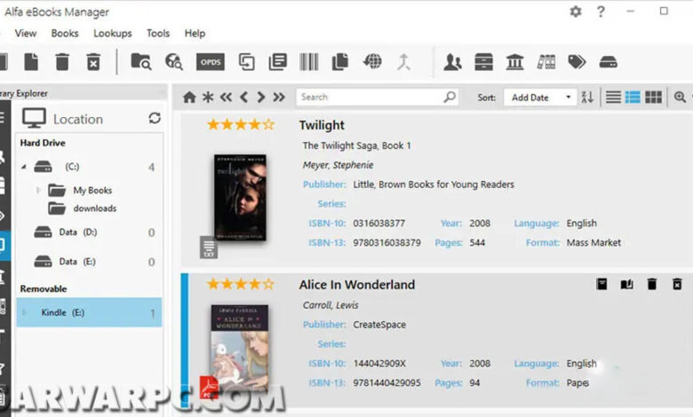Viewport: 693px width, 417px height.
Task: Jump to last page double-right arrows
Action: (x=279, y=97)
